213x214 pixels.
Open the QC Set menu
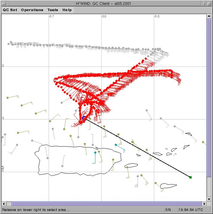point(10,10)
